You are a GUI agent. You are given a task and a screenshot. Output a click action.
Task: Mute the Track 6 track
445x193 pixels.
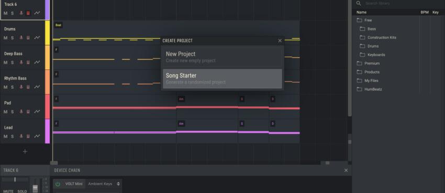[x=5, y=13]
